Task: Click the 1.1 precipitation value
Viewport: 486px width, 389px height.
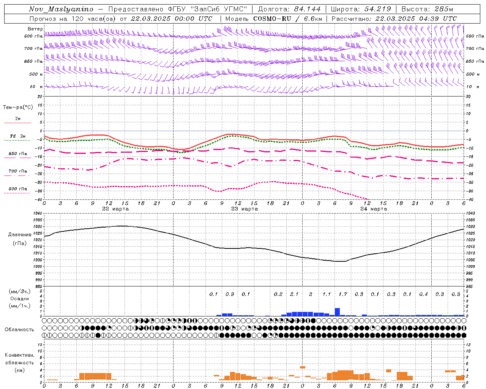Action: coord(327,294)
